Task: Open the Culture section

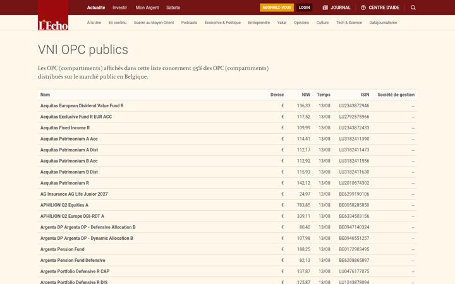Action: [322, 23]
